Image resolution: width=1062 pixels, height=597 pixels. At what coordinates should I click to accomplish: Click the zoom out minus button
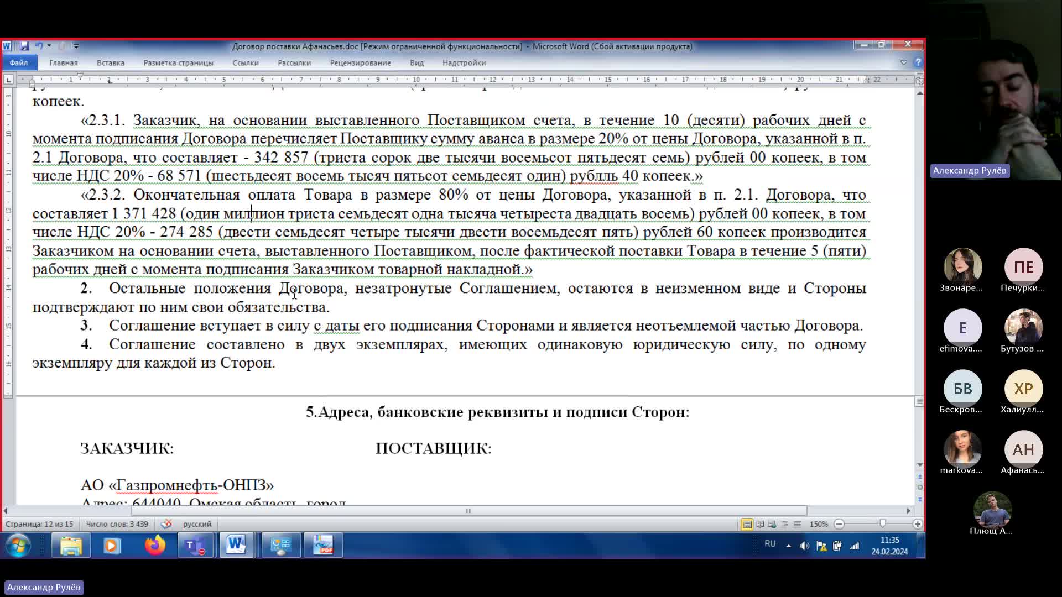click(x=839, y=524)
